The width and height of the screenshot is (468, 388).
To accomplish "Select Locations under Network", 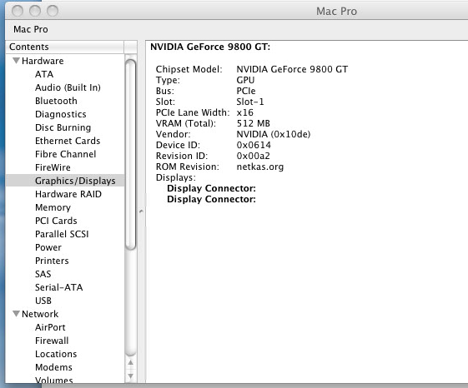I will tap(56, 354).
